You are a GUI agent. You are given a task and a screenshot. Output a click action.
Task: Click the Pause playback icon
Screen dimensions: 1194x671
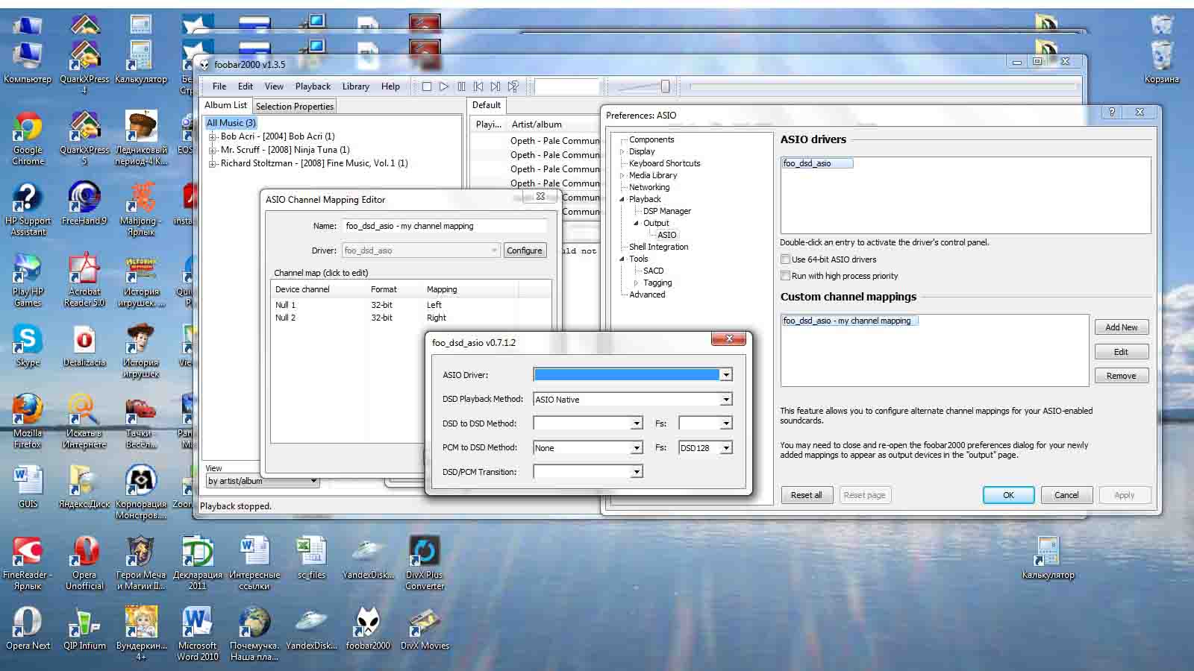pos(461,86)
